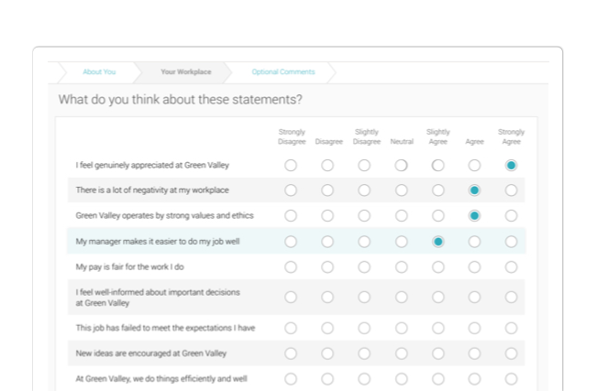The width and height of the screenshot is (596, 391).
Task: Choose Neutral for pay is fair statement
Action: tap(401, 266)
